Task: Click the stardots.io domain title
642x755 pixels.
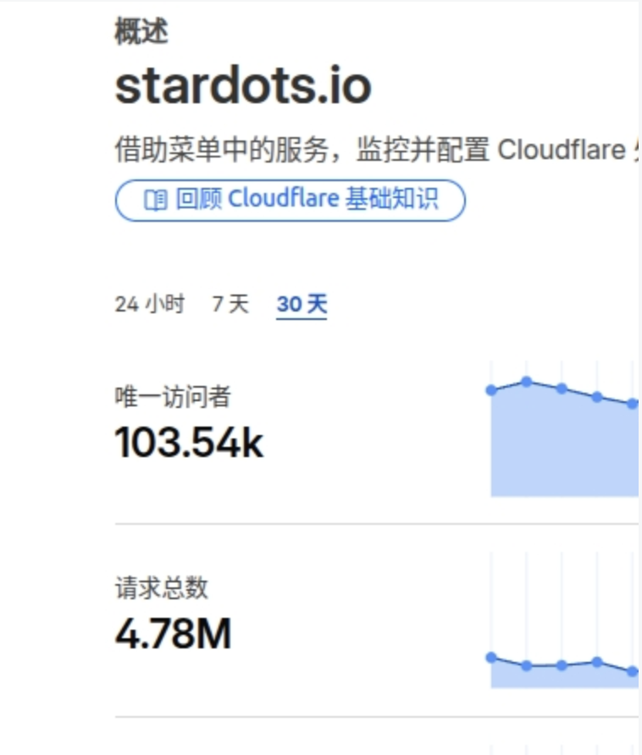Action: tap(243, 86)
